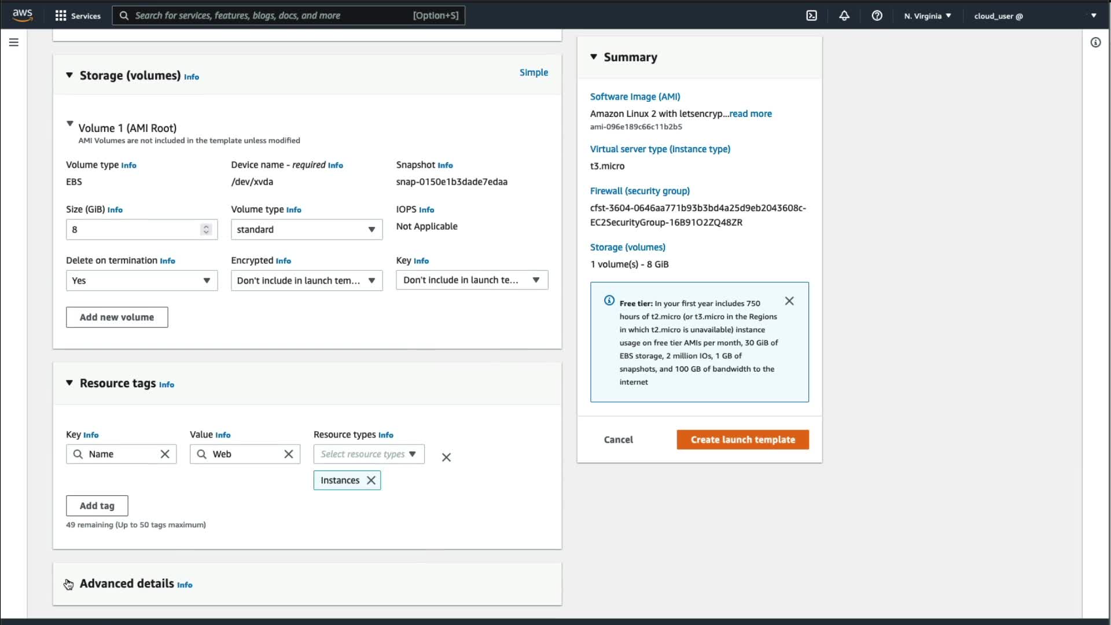Screen dimensions: 1111x625
Task: Click the AWS logo home icon
Action: pyautogui.click(x=23, y=15)
